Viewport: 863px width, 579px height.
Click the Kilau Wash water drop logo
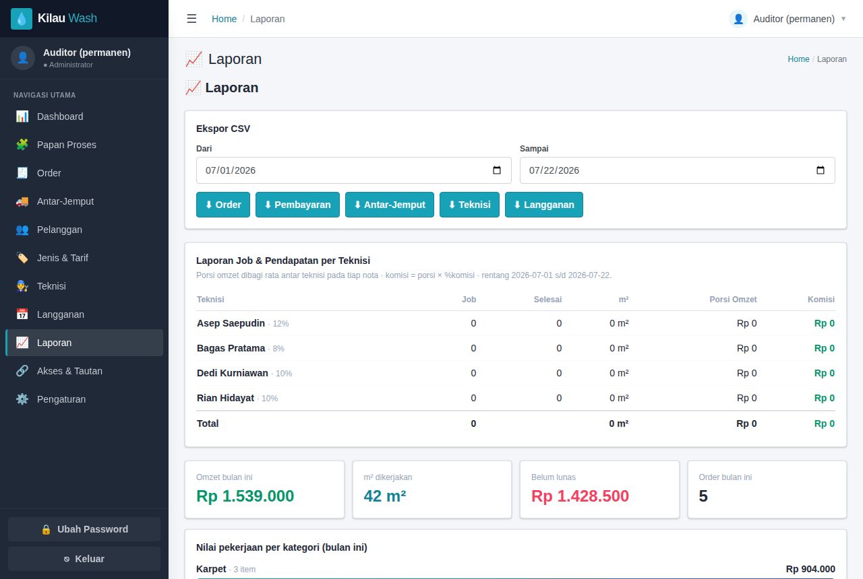click(x=22, y=19)
